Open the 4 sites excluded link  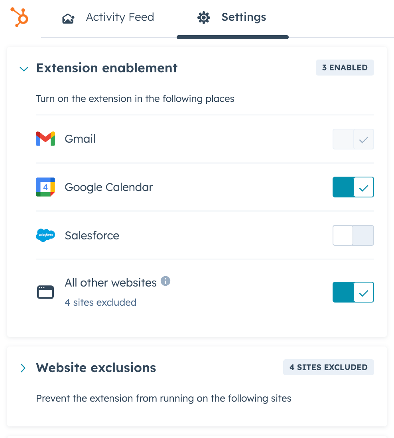click(x=100, y=302)
